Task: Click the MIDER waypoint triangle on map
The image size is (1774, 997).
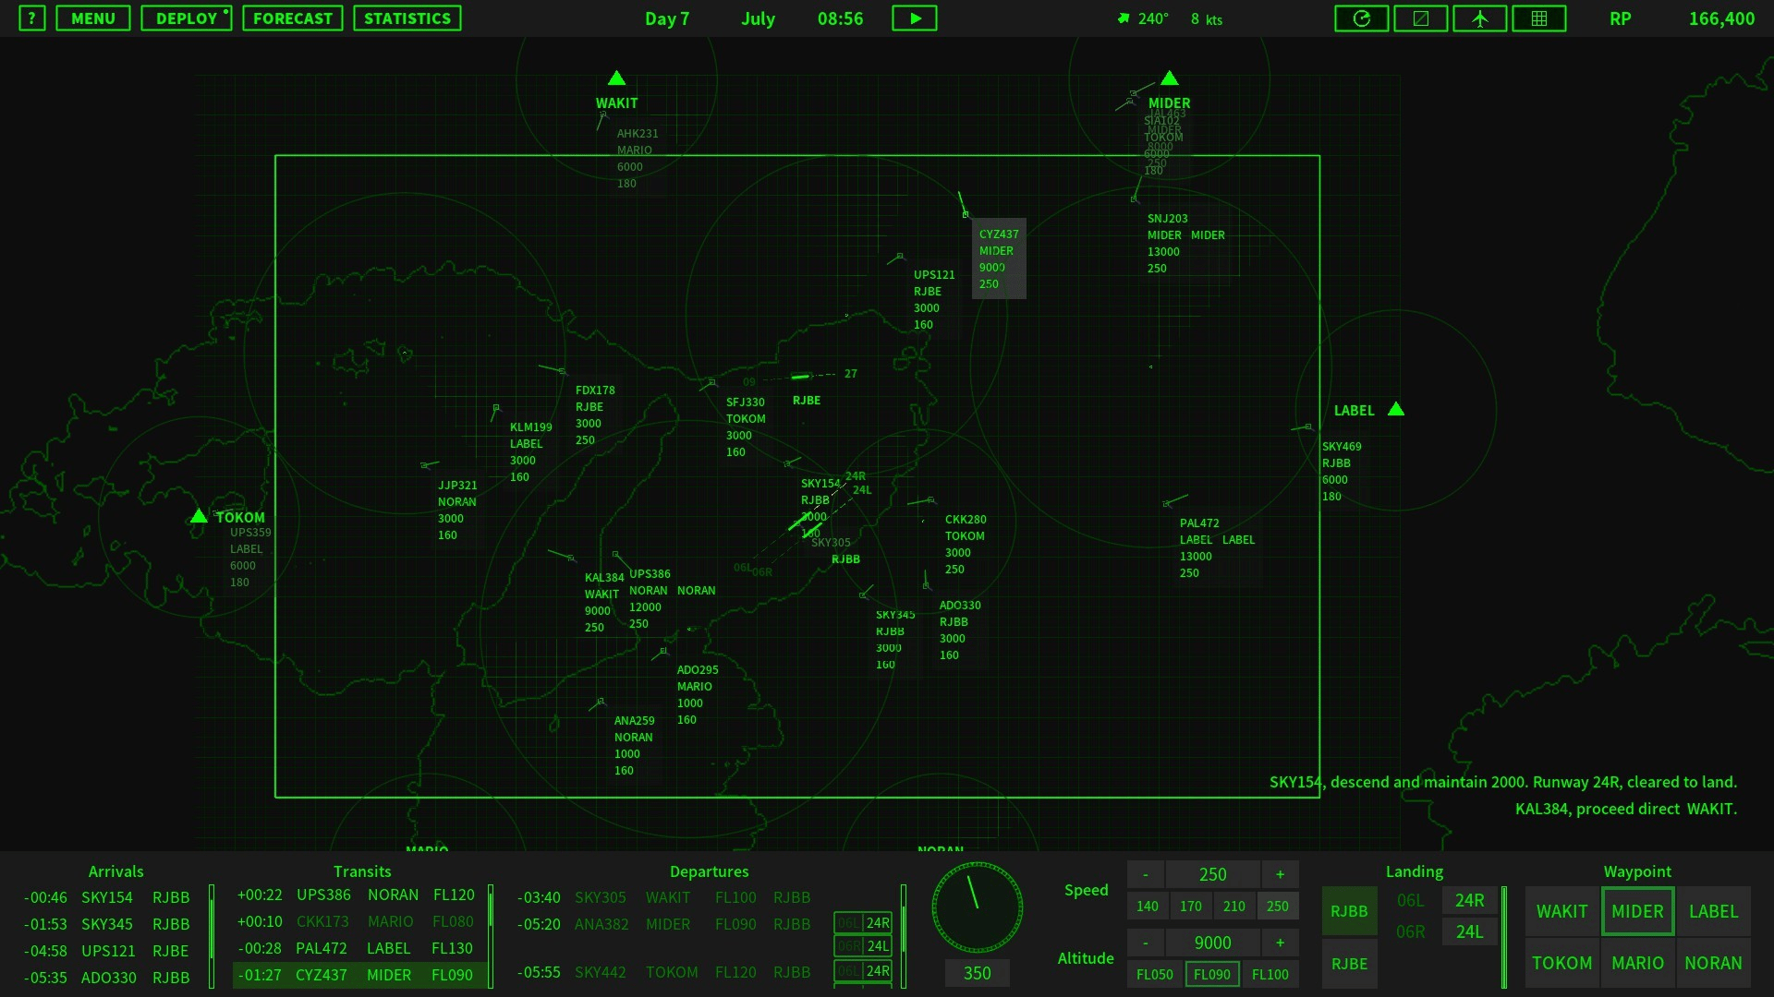Action: (x=1169, y=78)
